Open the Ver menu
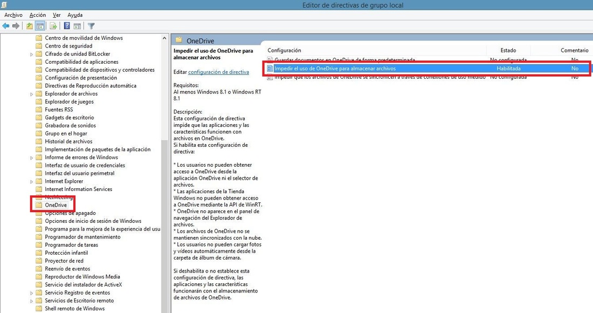Image resolution: width=593 pixels, height=313 pixels. point(57,15)
